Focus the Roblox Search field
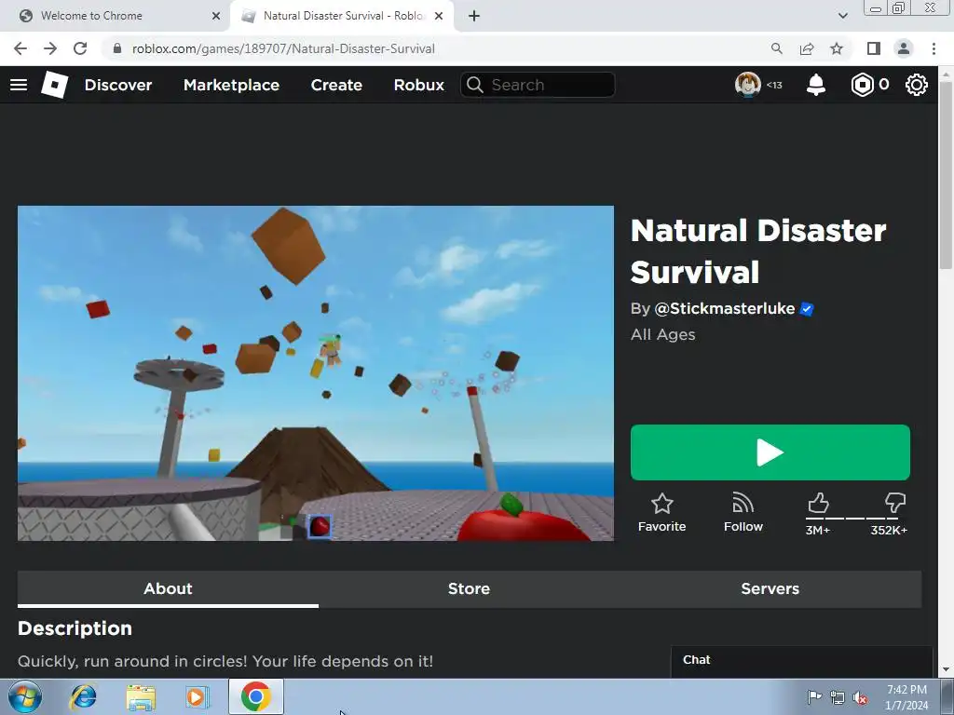 click(538, 85)
